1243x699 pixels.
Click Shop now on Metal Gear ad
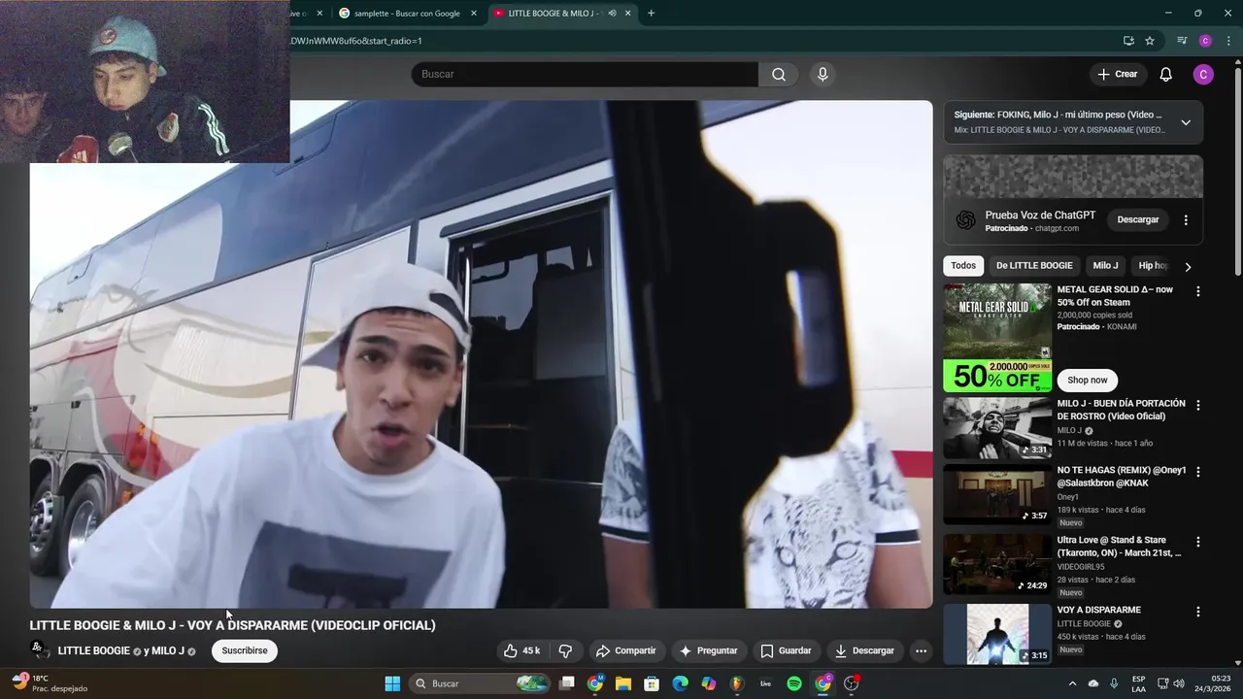coord(1087,381)
